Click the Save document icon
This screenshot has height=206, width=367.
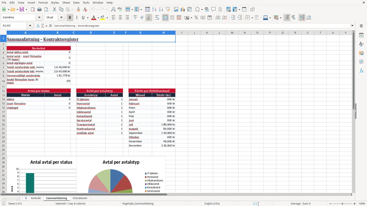click(22, 9)
